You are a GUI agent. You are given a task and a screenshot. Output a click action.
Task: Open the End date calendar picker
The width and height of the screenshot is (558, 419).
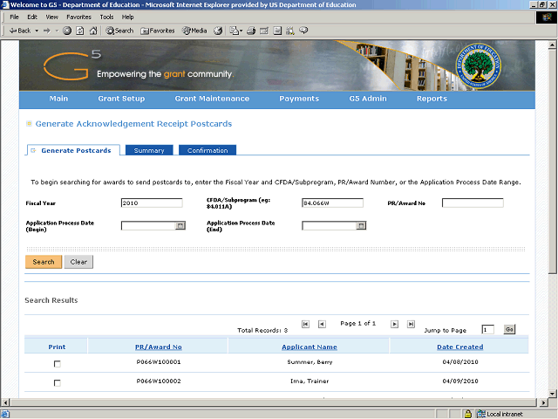click(x=361, y=225)
